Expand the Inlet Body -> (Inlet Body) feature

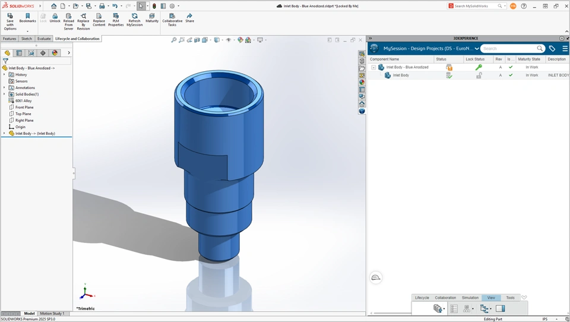click(4, 134)
